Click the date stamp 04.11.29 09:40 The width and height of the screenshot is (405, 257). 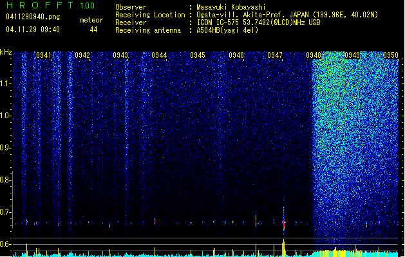click(x=33, y=30)
